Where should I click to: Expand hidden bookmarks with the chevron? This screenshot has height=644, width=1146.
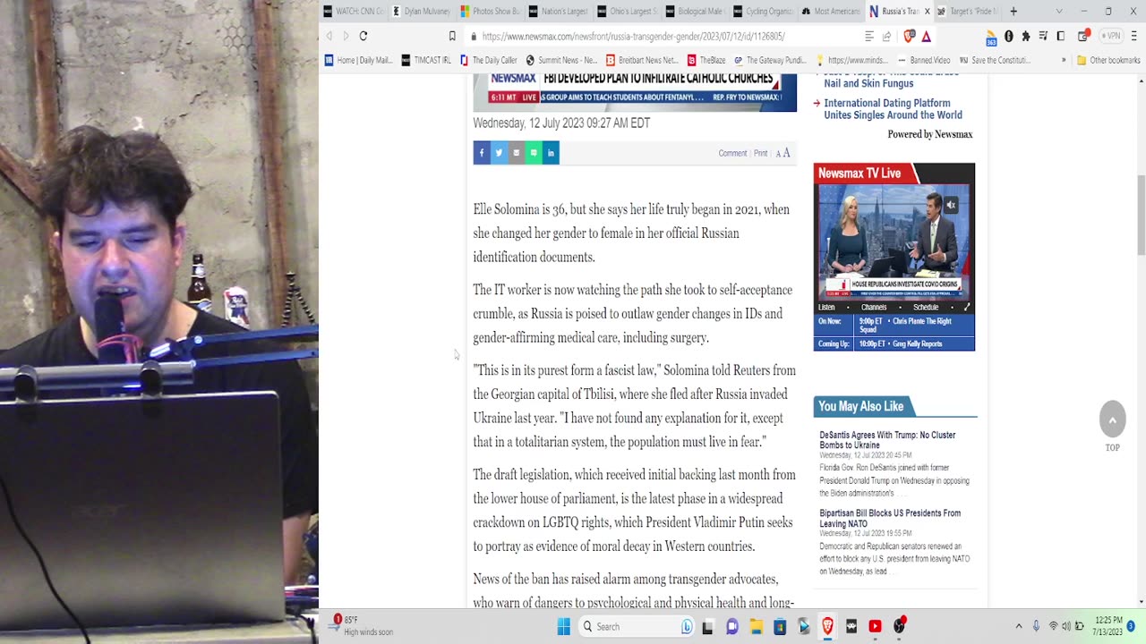click(1064, 60)
